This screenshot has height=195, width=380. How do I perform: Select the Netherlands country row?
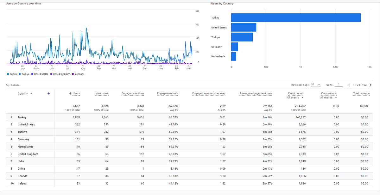click(x=190, y=147)
